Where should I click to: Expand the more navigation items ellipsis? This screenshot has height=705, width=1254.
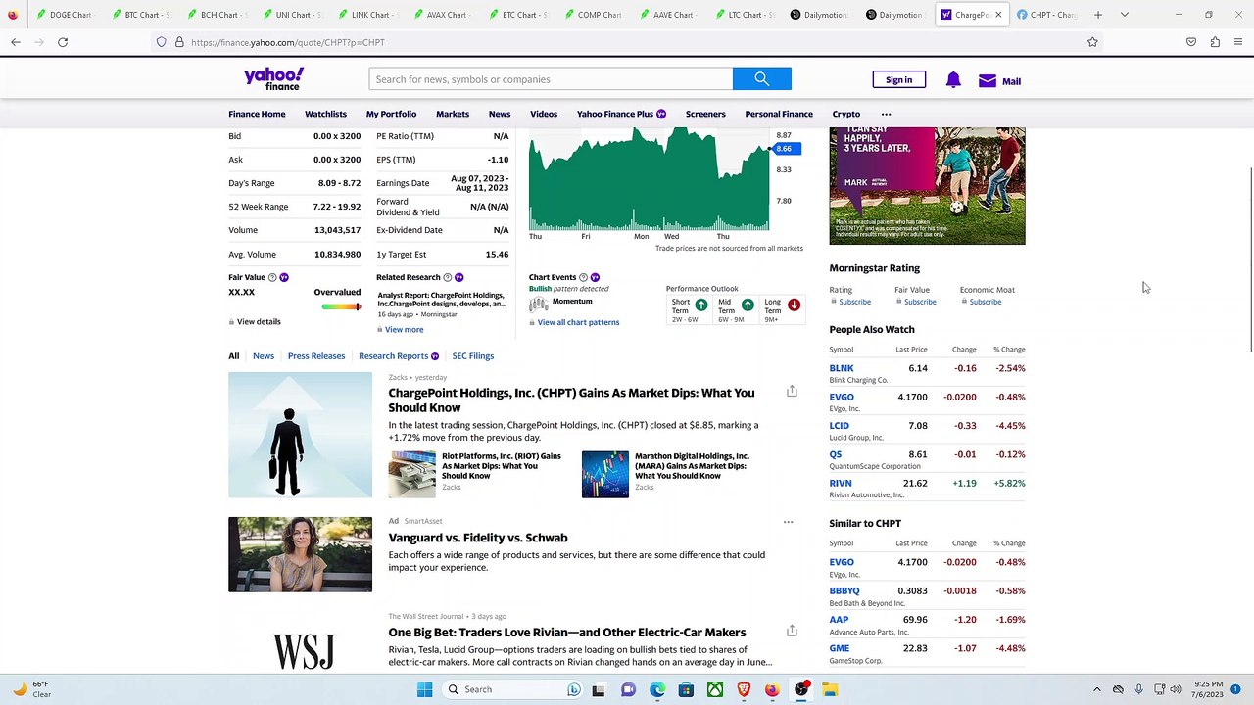(x=886, y=114)
